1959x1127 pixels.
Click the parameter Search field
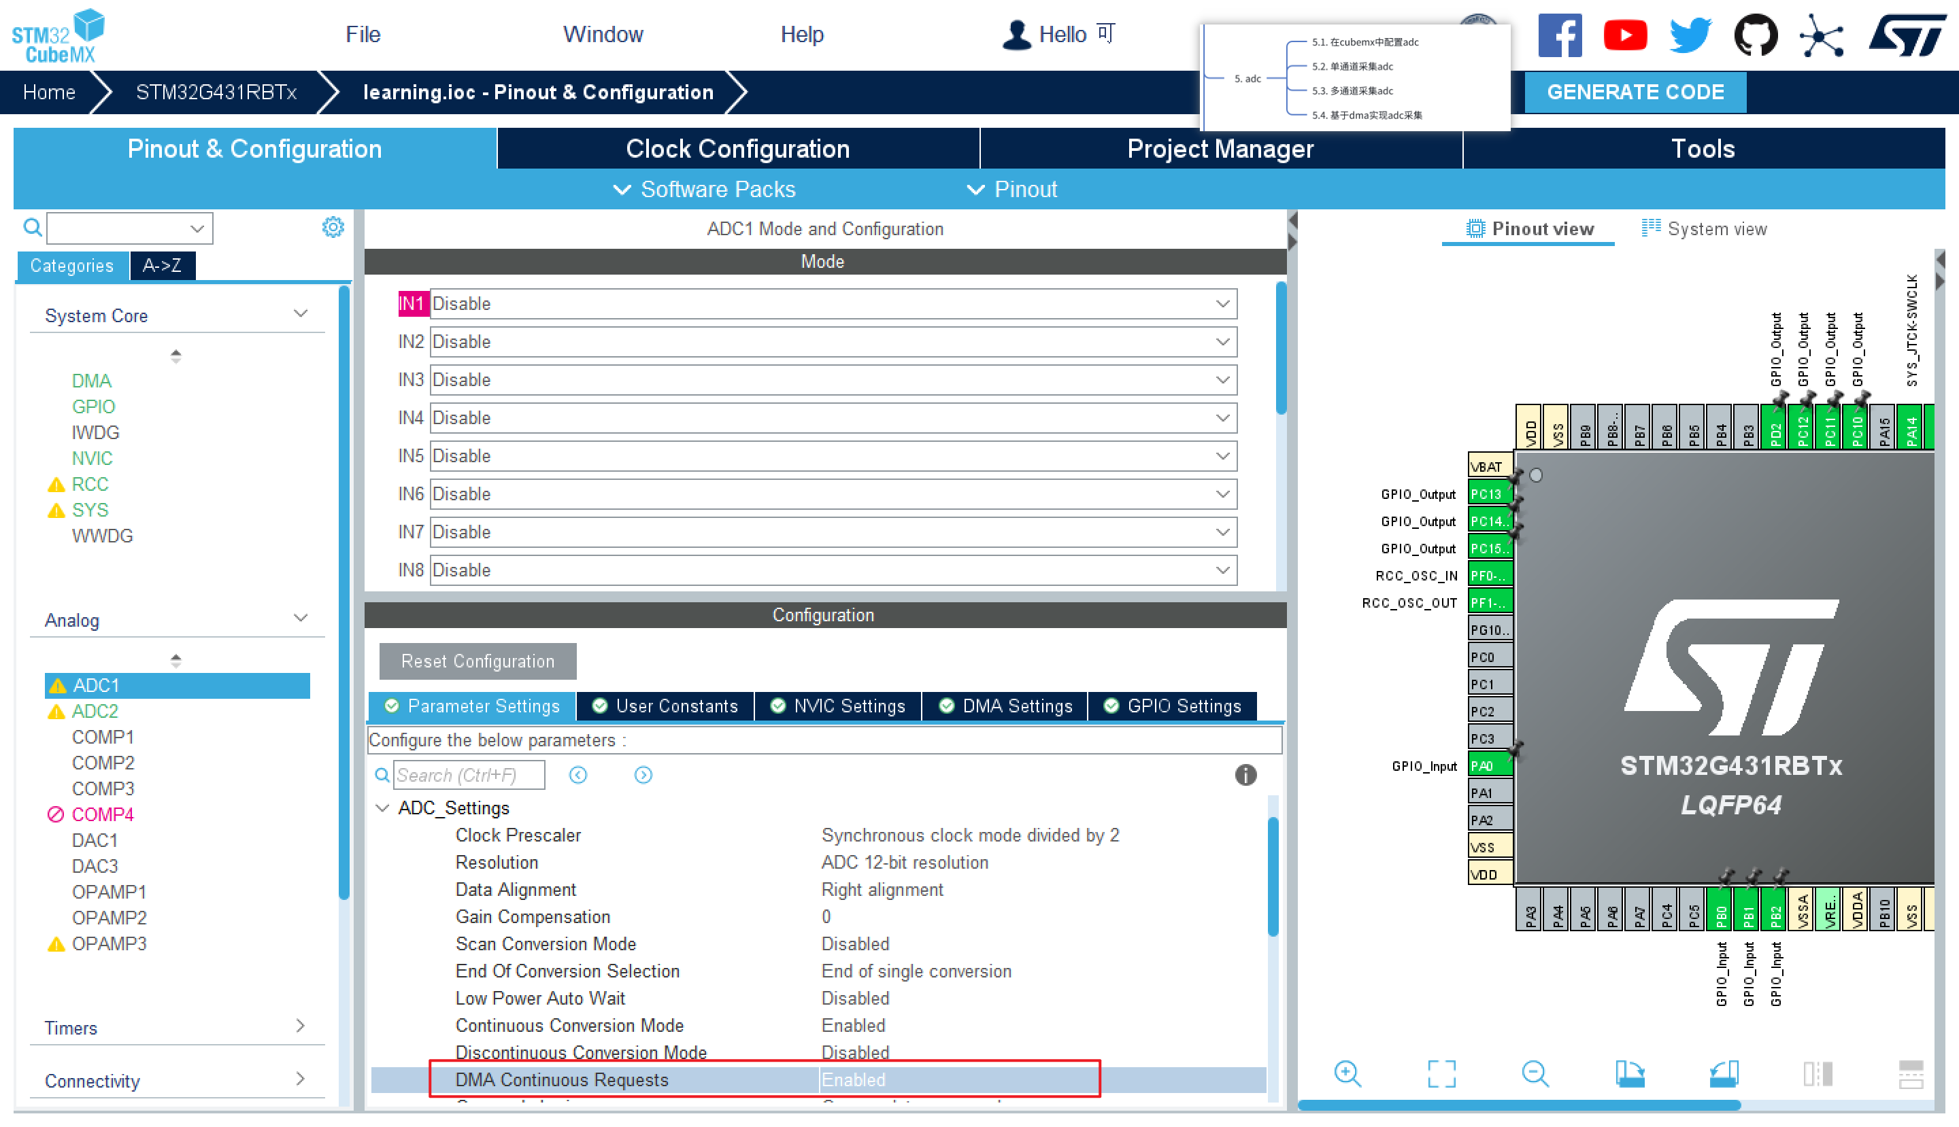click(469, 775)
